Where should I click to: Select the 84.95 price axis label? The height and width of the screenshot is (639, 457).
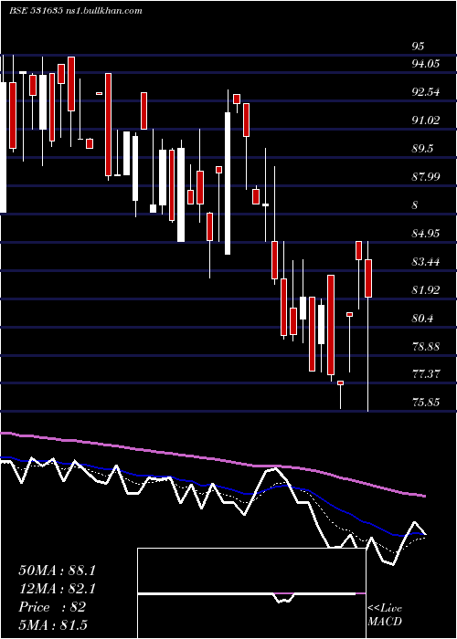tap(426, 234)
